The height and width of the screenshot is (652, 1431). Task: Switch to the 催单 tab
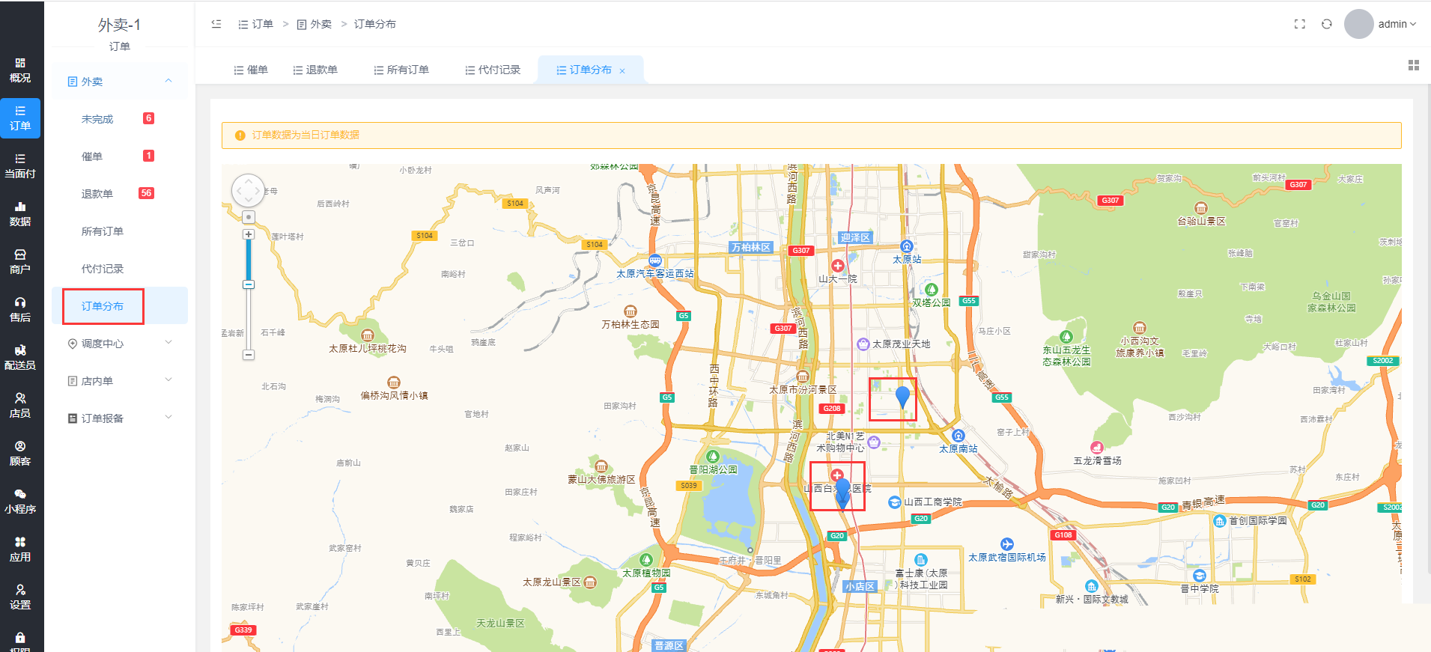tap(251, 70)
